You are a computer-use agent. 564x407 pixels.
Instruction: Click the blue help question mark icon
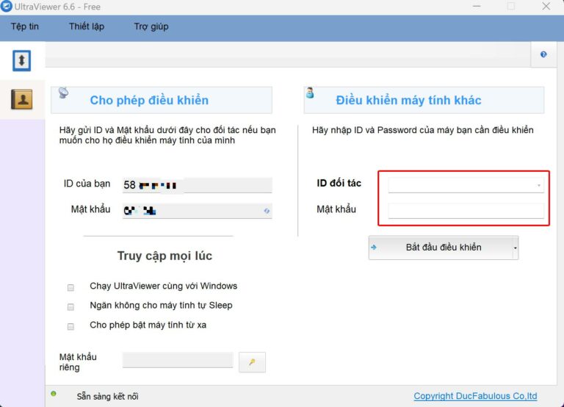click(543, 54)
